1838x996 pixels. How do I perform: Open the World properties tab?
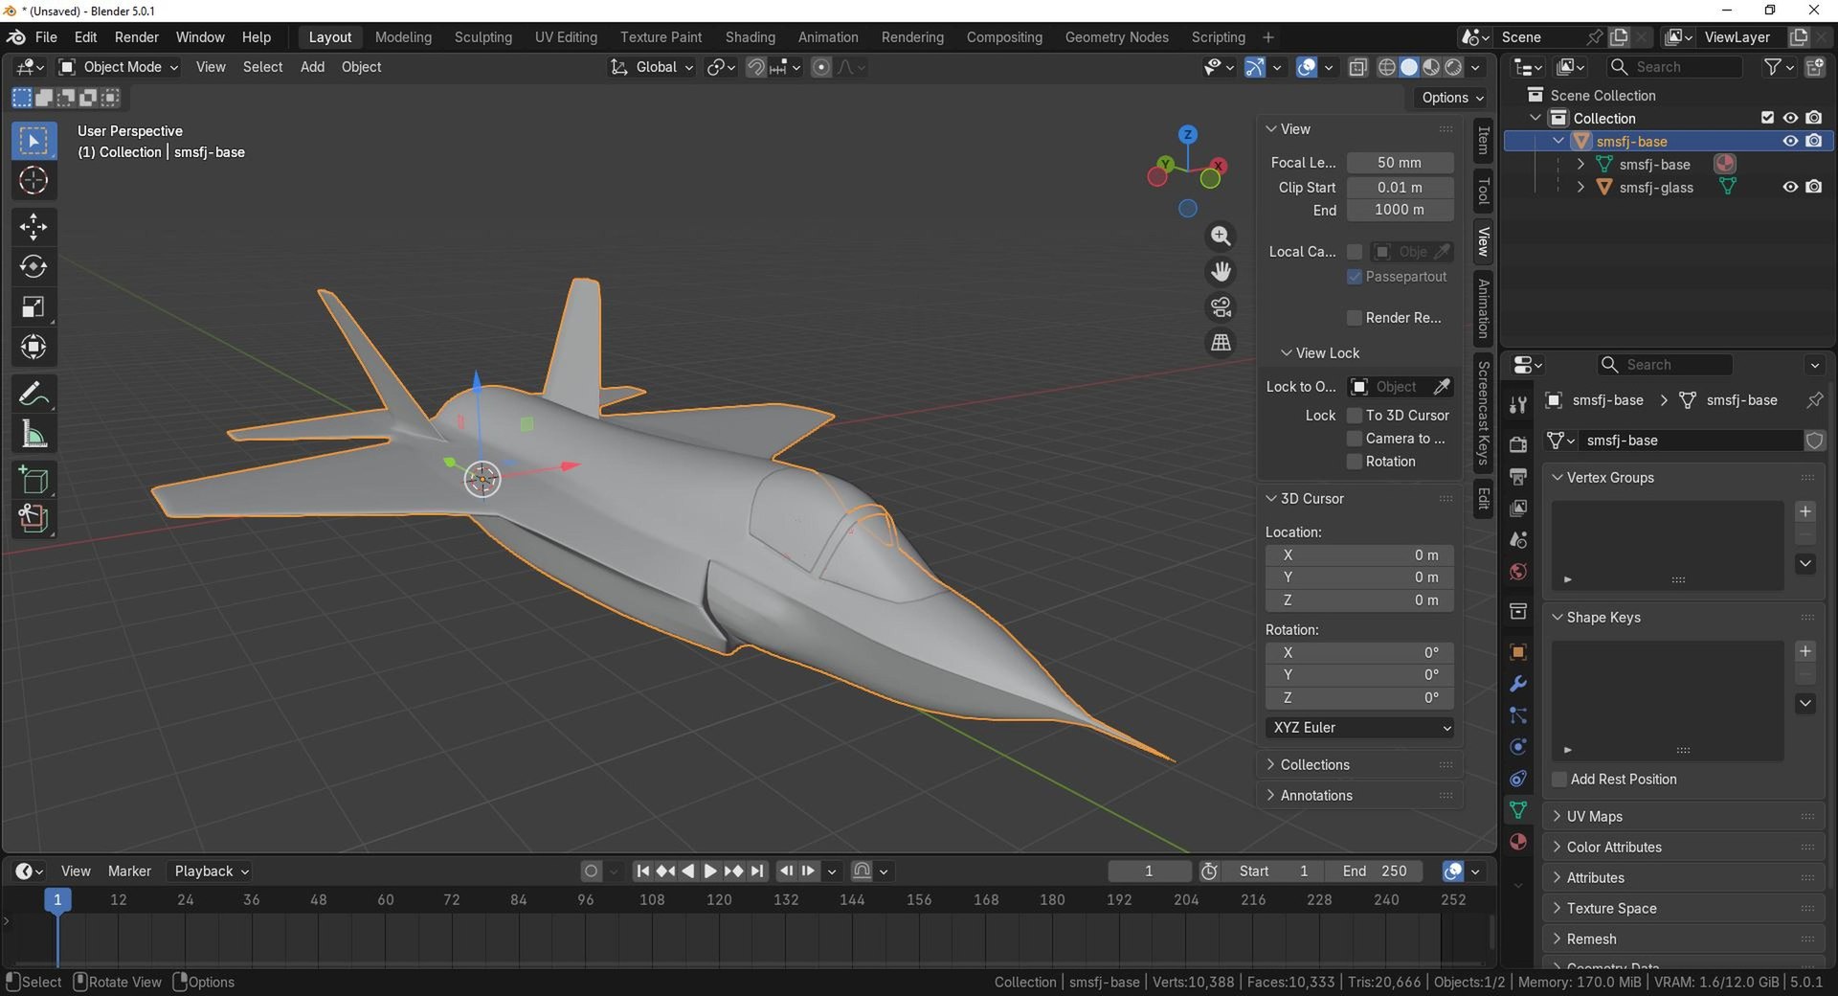[1517, 572]
